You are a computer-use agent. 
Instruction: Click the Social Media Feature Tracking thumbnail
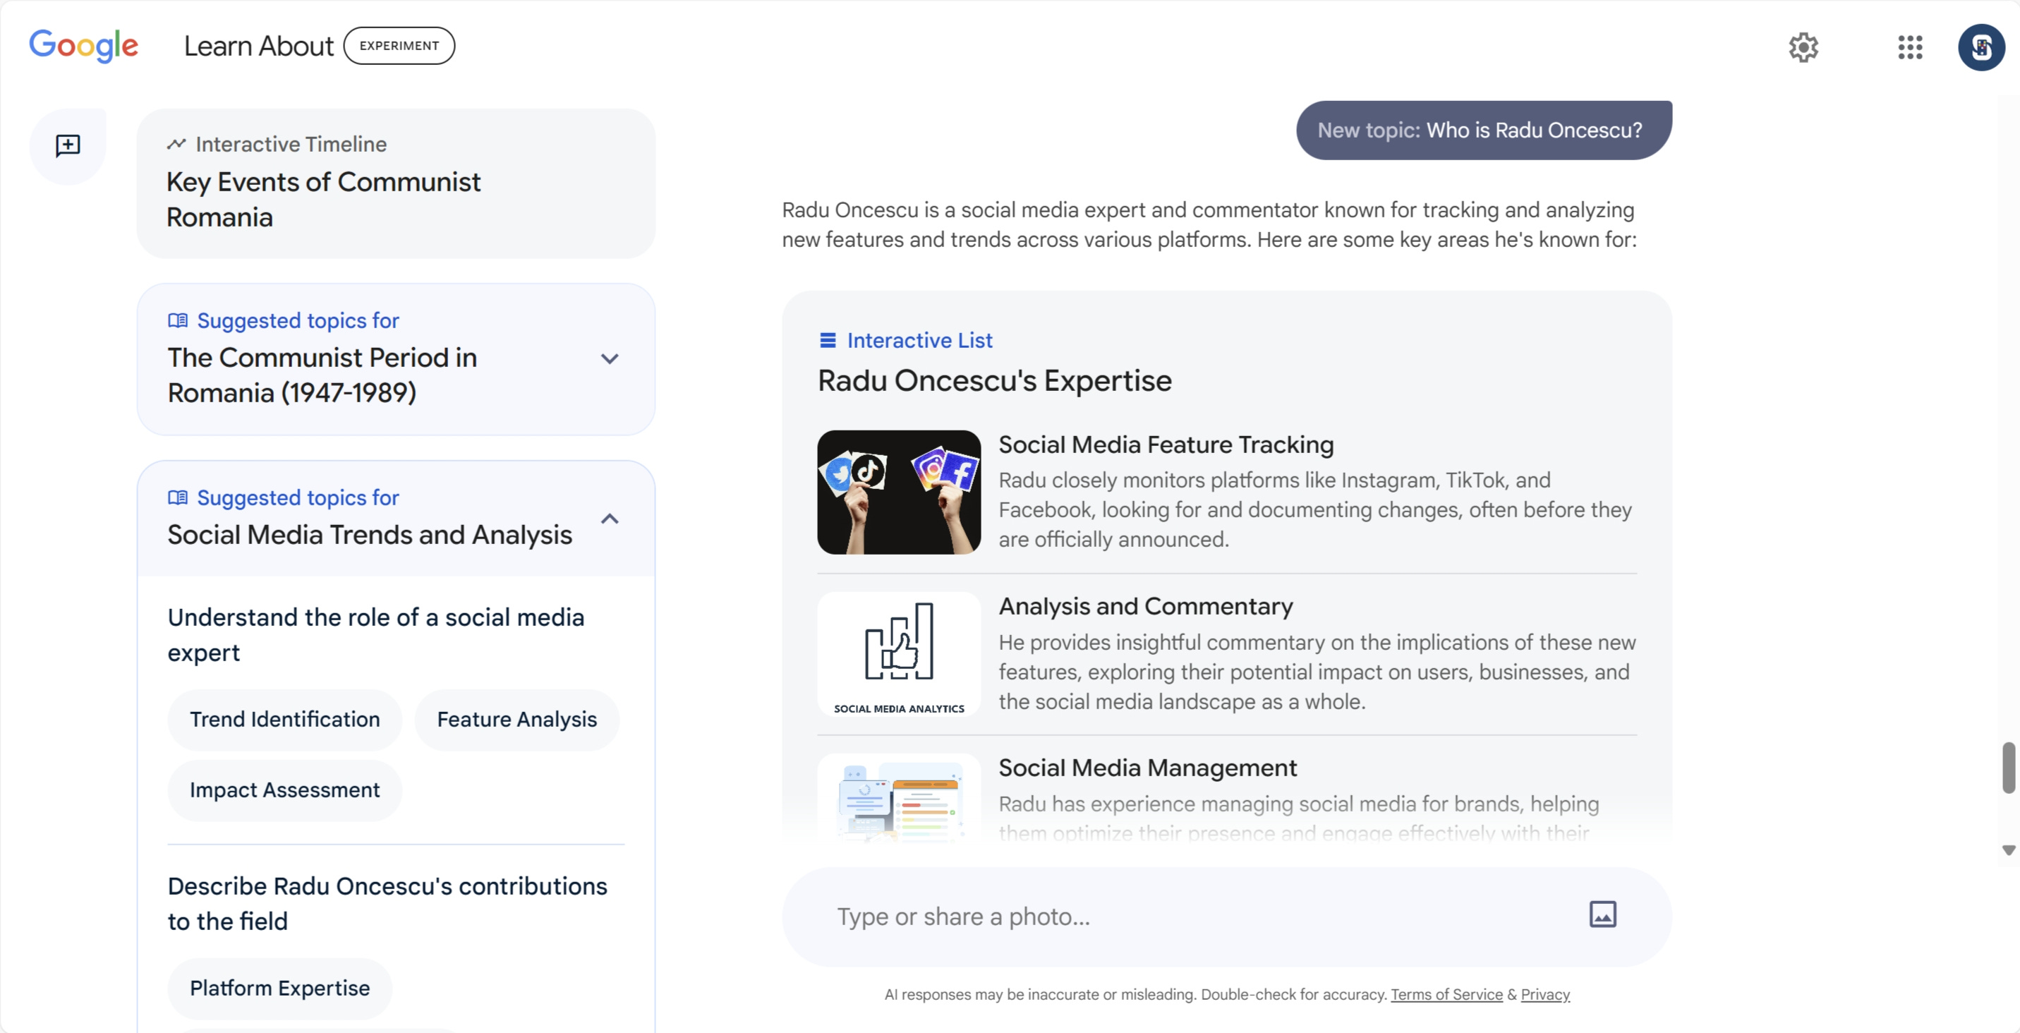(899, 493)
